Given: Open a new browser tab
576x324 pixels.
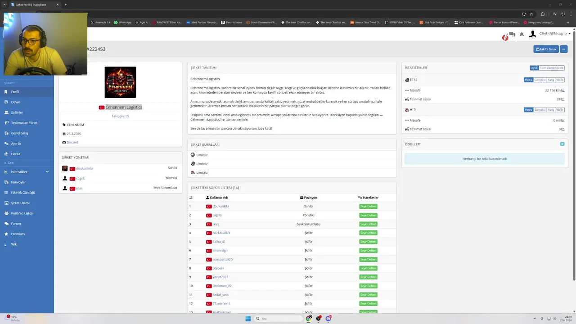Looking at the screenshot, I should point(66,4).
